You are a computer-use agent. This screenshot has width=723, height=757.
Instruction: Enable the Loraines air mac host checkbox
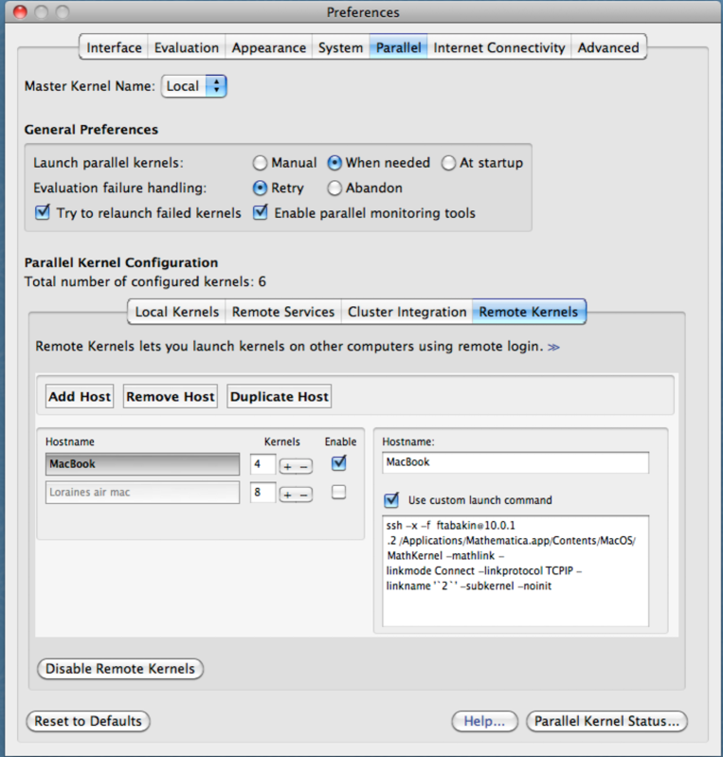click(x=338, y=493)
